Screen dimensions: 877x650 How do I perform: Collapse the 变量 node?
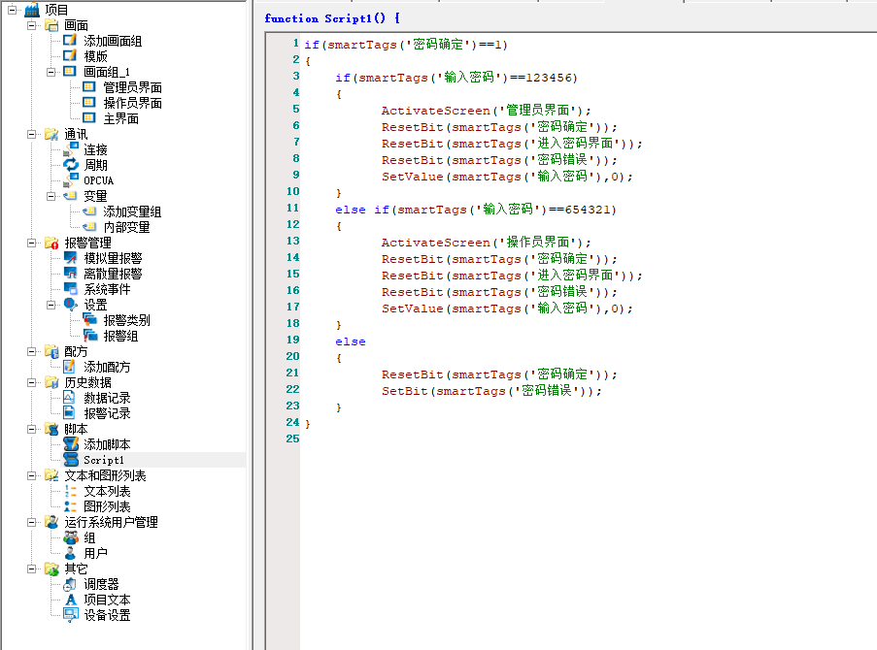point(51,196)
